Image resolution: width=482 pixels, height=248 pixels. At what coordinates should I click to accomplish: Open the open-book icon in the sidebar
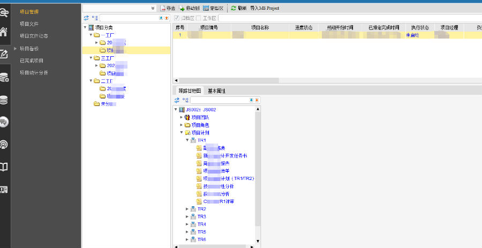pyautogui.click(x=4, y=167)
